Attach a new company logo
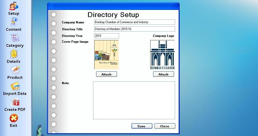Viewport: 258px width, 136px height. (x=163, y=74)
